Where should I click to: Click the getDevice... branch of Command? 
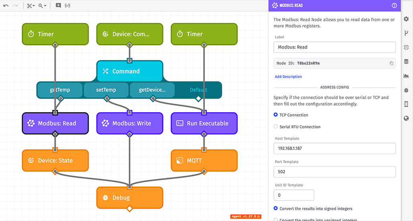[x=152, y=90]
